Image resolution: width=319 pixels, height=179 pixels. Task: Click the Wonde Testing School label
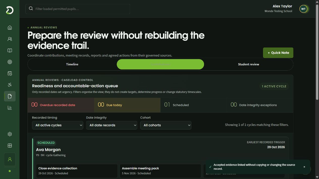(278, 11)
